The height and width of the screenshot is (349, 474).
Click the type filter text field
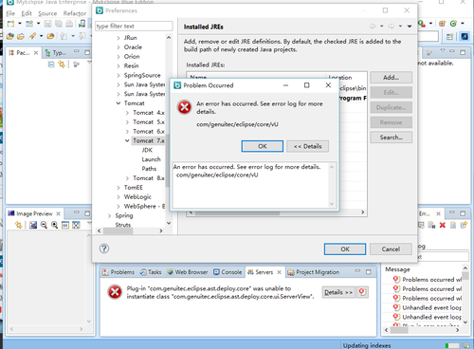134,26
